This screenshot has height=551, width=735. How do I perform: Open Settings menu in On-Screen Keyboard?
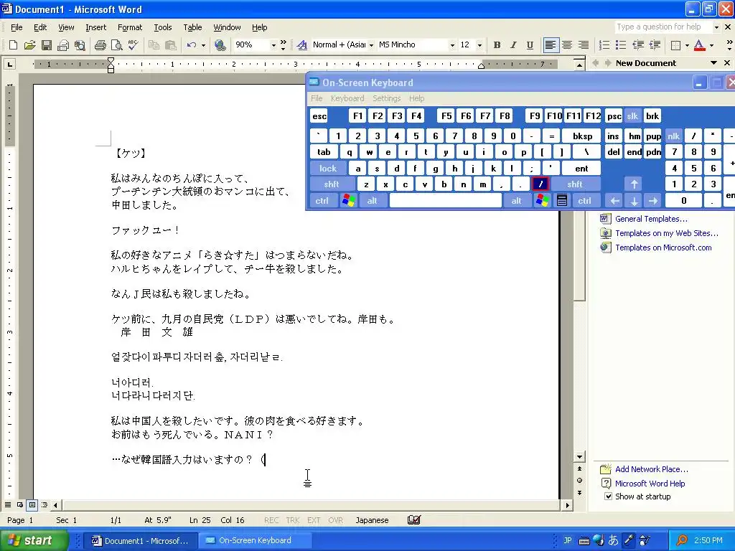point(387,98)
